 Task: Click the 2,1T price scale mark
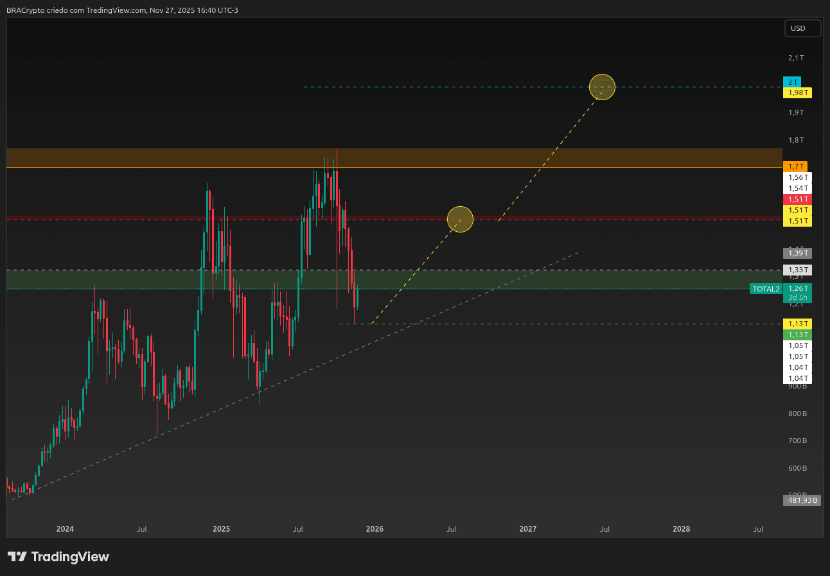pyautogui.click(x=796, y=58)
